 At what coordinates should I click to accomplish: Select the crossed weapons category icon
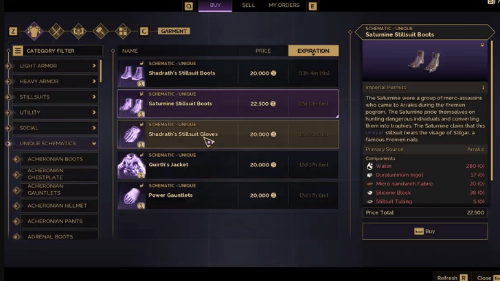coord(56,32)
